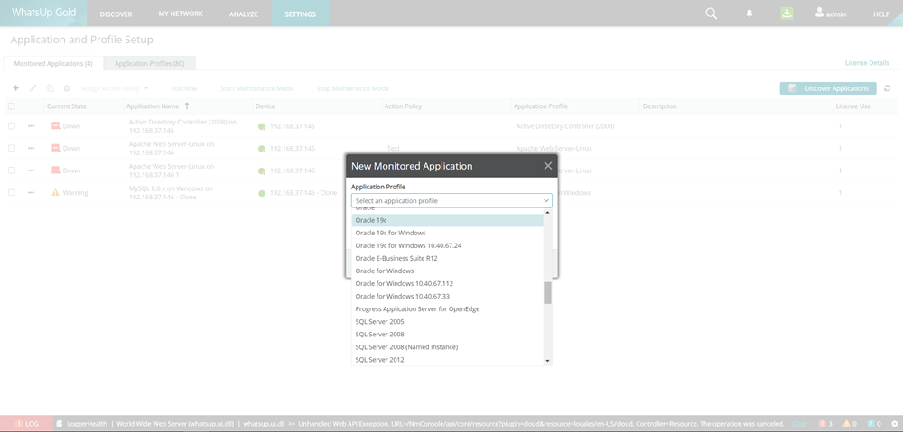Viewport: 903px width, 432px height.
Task: Open the Application Profile combo box
Action: click(x=451, y=201)
